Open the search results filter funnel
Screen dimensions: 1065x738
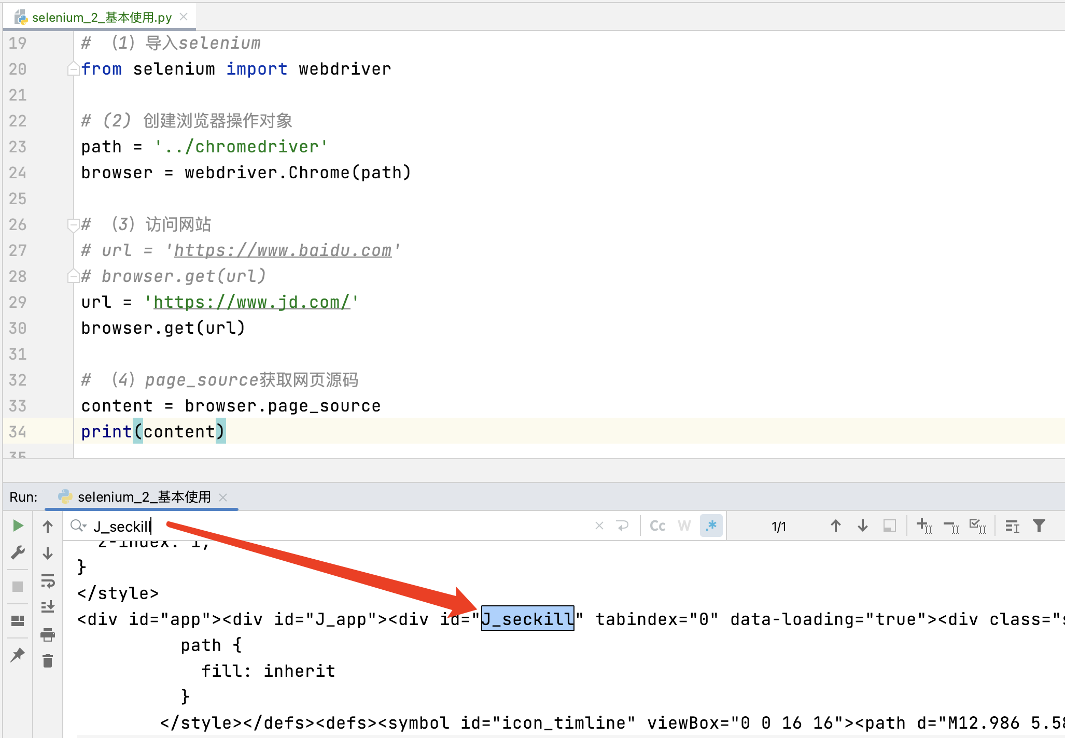coord(1039,526)
